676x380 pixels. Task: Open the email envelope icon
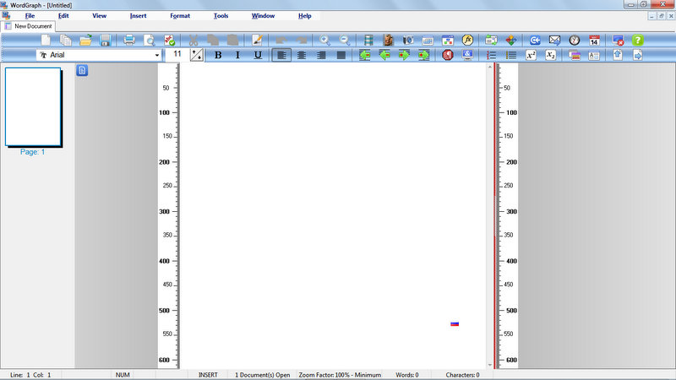pos(554,40)
